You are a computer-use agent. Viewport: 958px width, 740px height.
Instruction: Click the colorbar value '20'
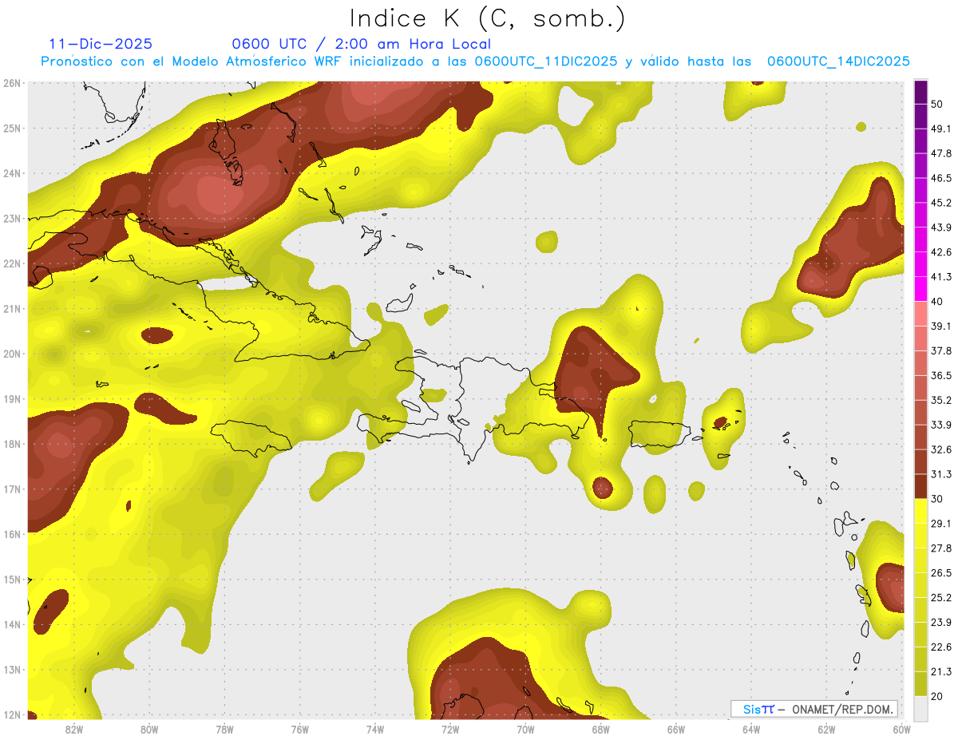[x=937, y=696]
